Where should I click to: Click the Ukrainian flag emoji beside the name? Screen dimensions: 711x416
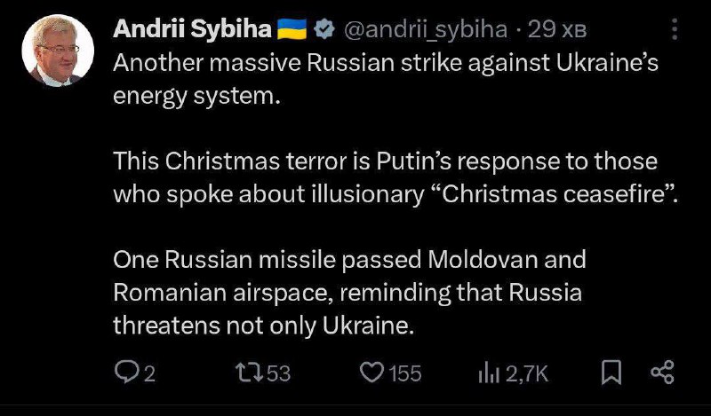(x=292, y=31)
